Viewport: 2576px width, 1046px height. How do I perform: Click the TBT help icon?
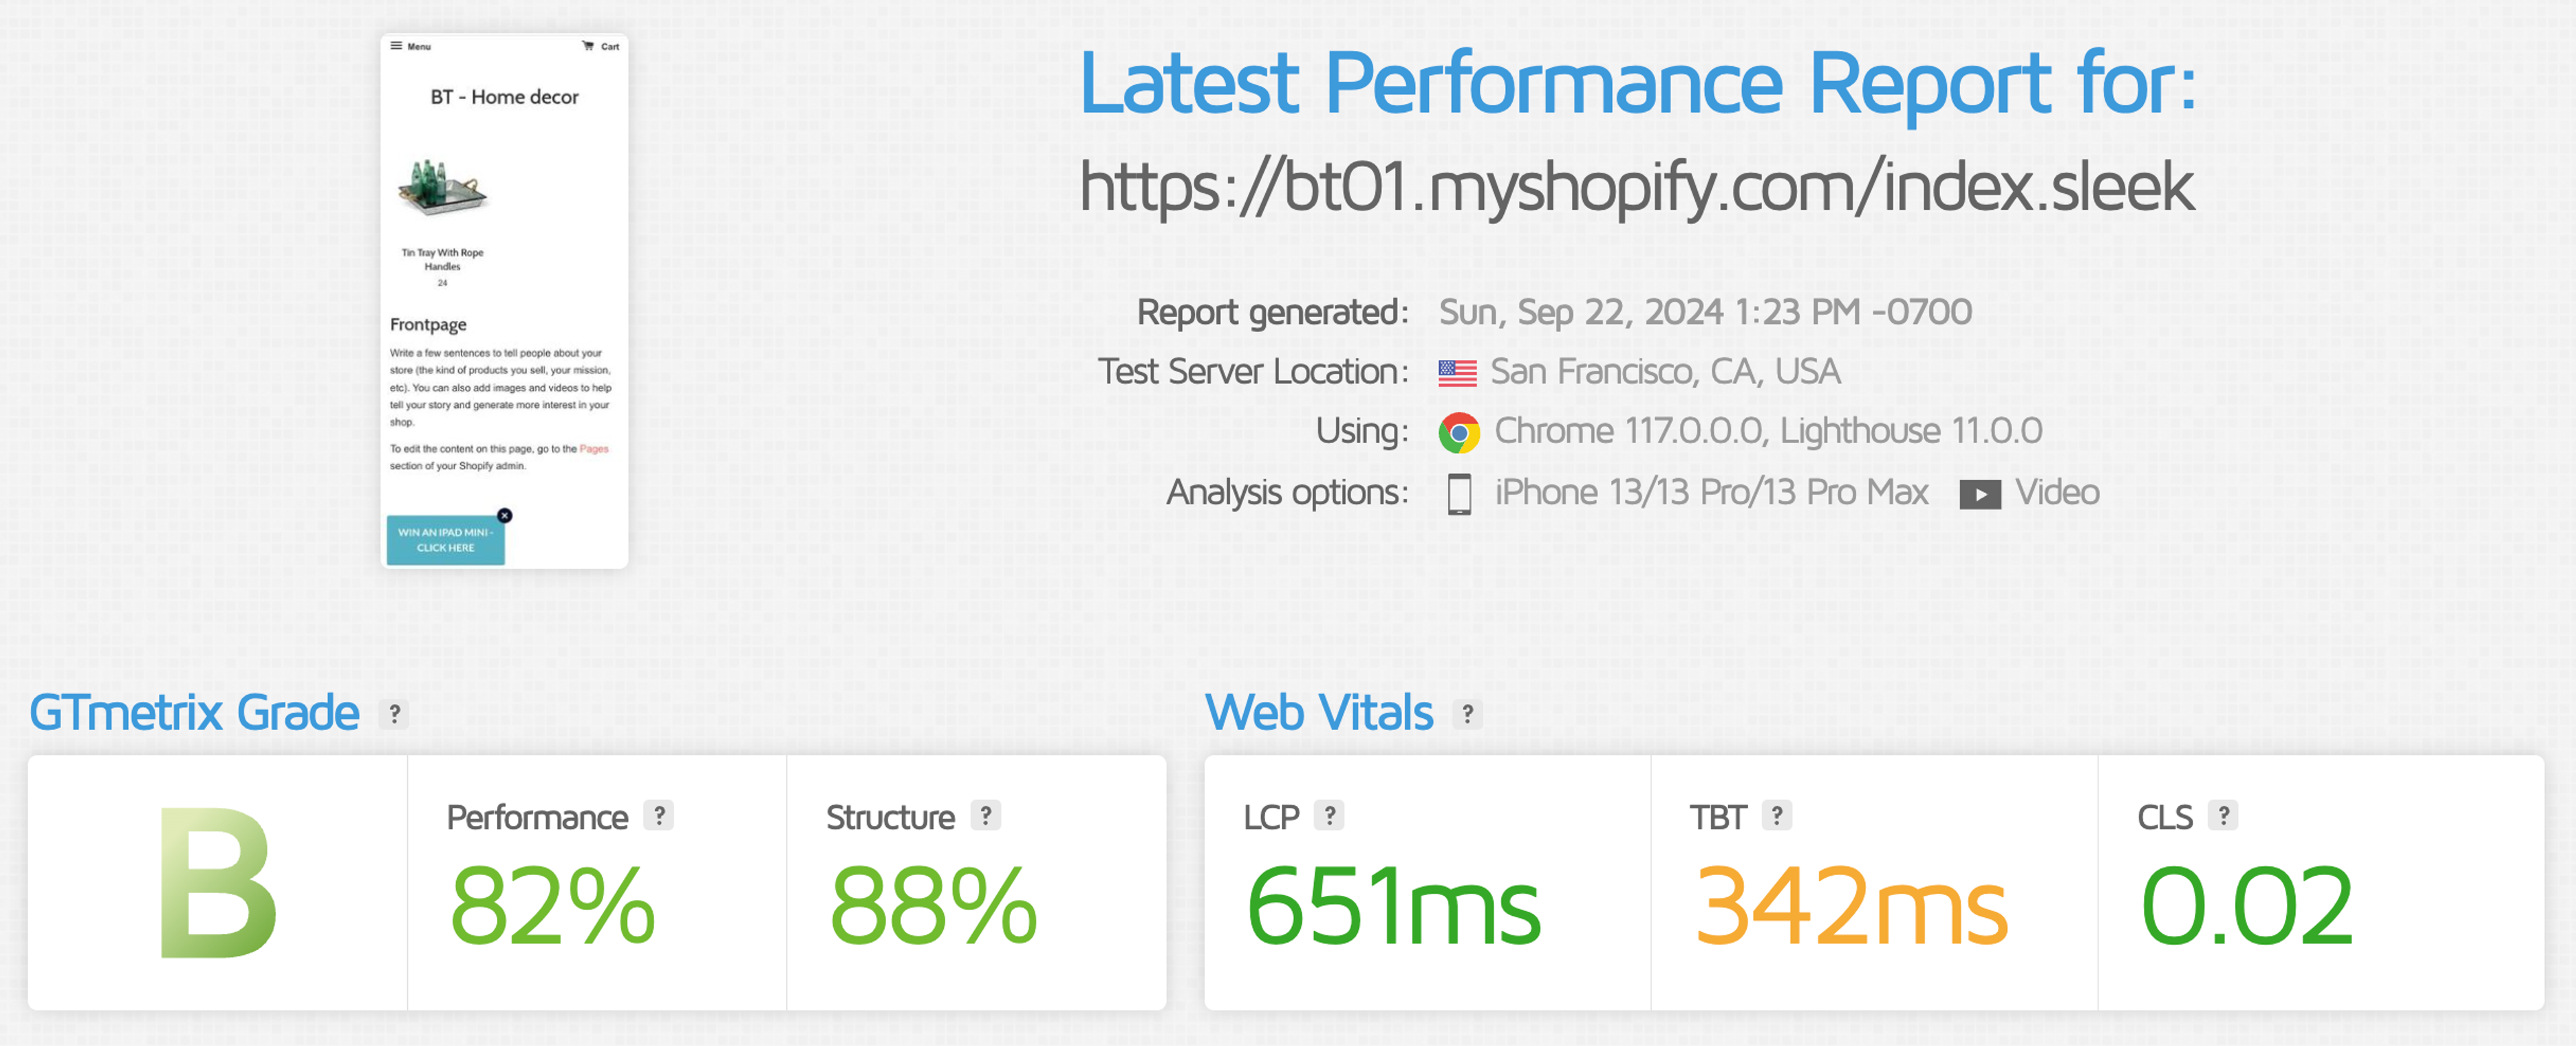pyautogui.click(x=1776, y=816)
